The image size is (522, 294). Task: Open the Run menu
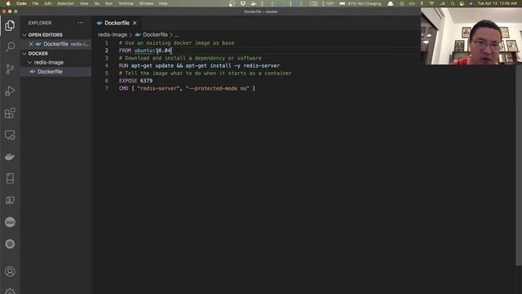pos(108,3)
